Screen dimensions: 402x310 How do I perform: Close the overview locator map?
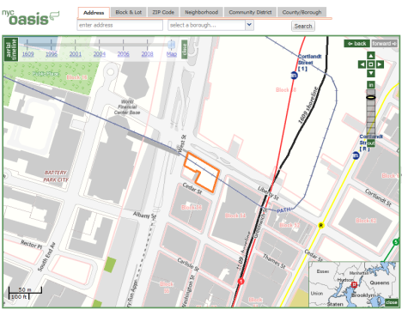391,302
